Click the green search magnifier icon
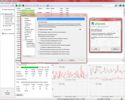This screenshot has width=125, height=100. (116, 6)
